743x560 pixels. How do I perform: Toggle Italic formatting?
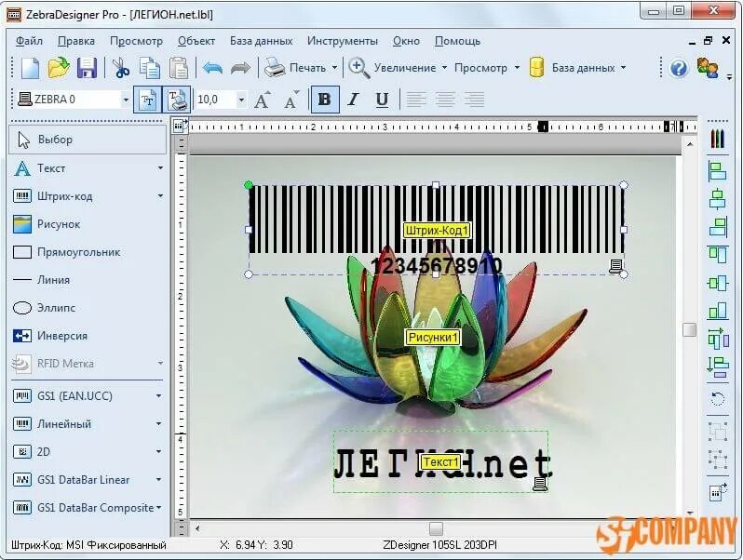(x=353, y=100)
